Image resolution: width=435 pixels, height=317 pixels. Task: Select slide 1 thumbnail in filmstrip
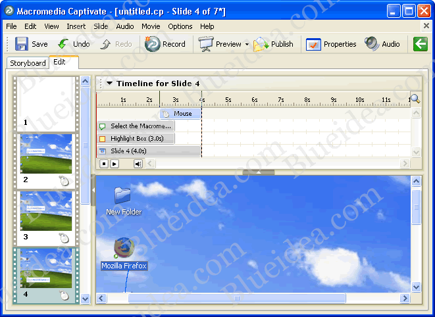46,103
